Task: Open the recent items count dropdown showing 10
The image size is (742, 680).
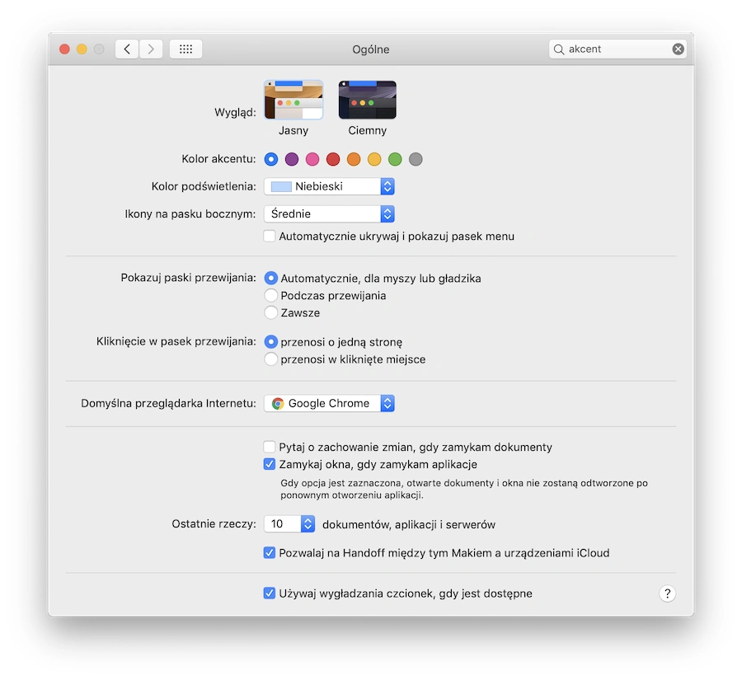Action: click(x=289, y=524)
